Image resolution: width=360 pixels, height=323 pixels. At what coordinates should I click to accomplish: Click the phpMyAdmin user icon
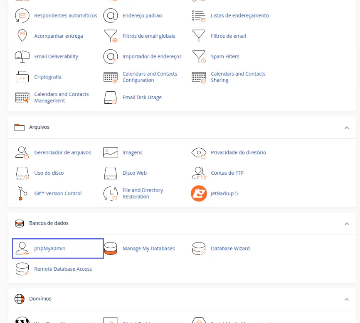[22, 249]
